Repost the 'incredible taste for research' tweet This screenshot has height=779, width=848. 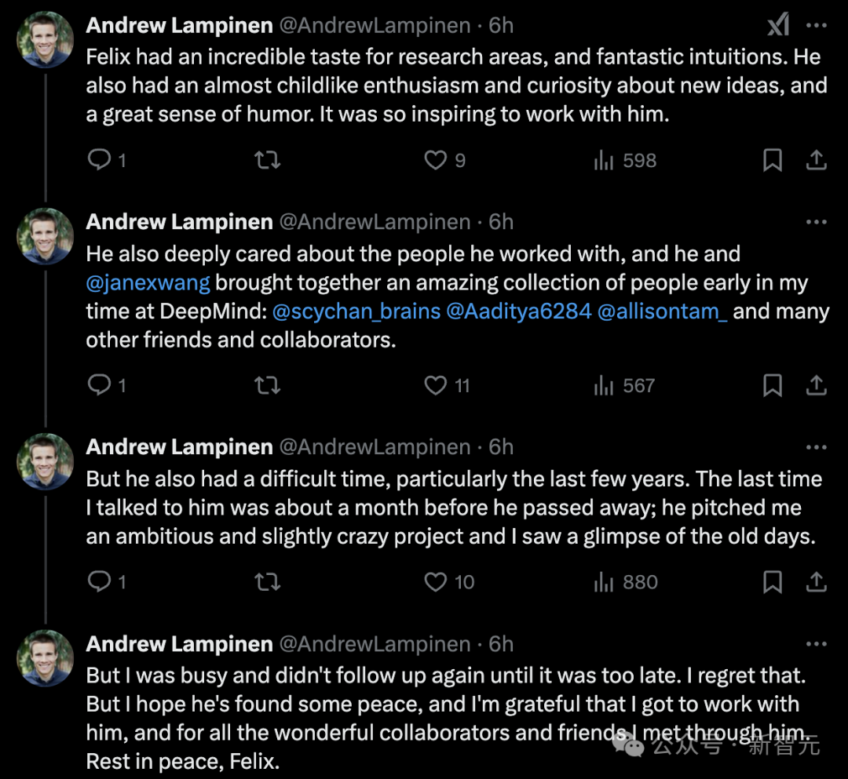(x=268, y=161)
